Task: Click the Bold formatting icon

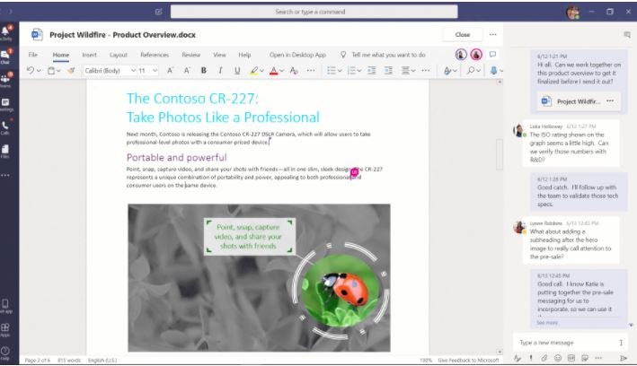Action: click(x=204, y=70)
